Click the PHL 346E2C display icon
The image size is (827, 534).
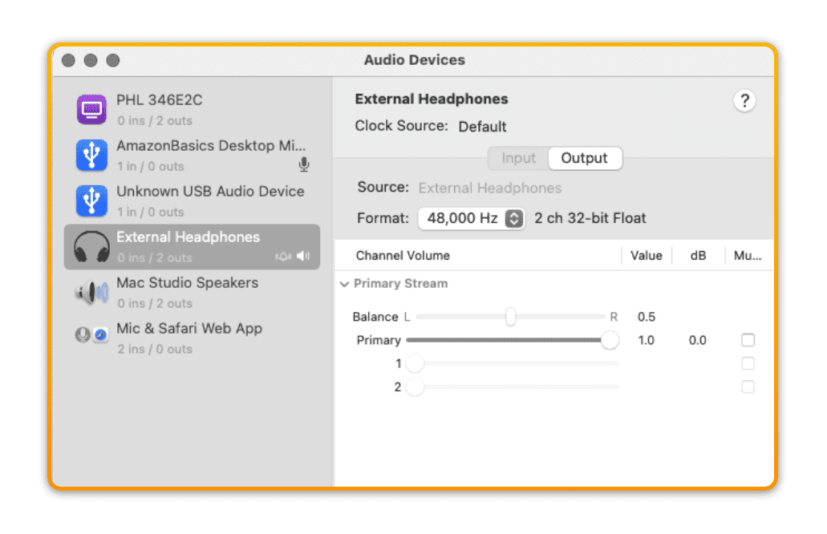(x=91, y=109)
